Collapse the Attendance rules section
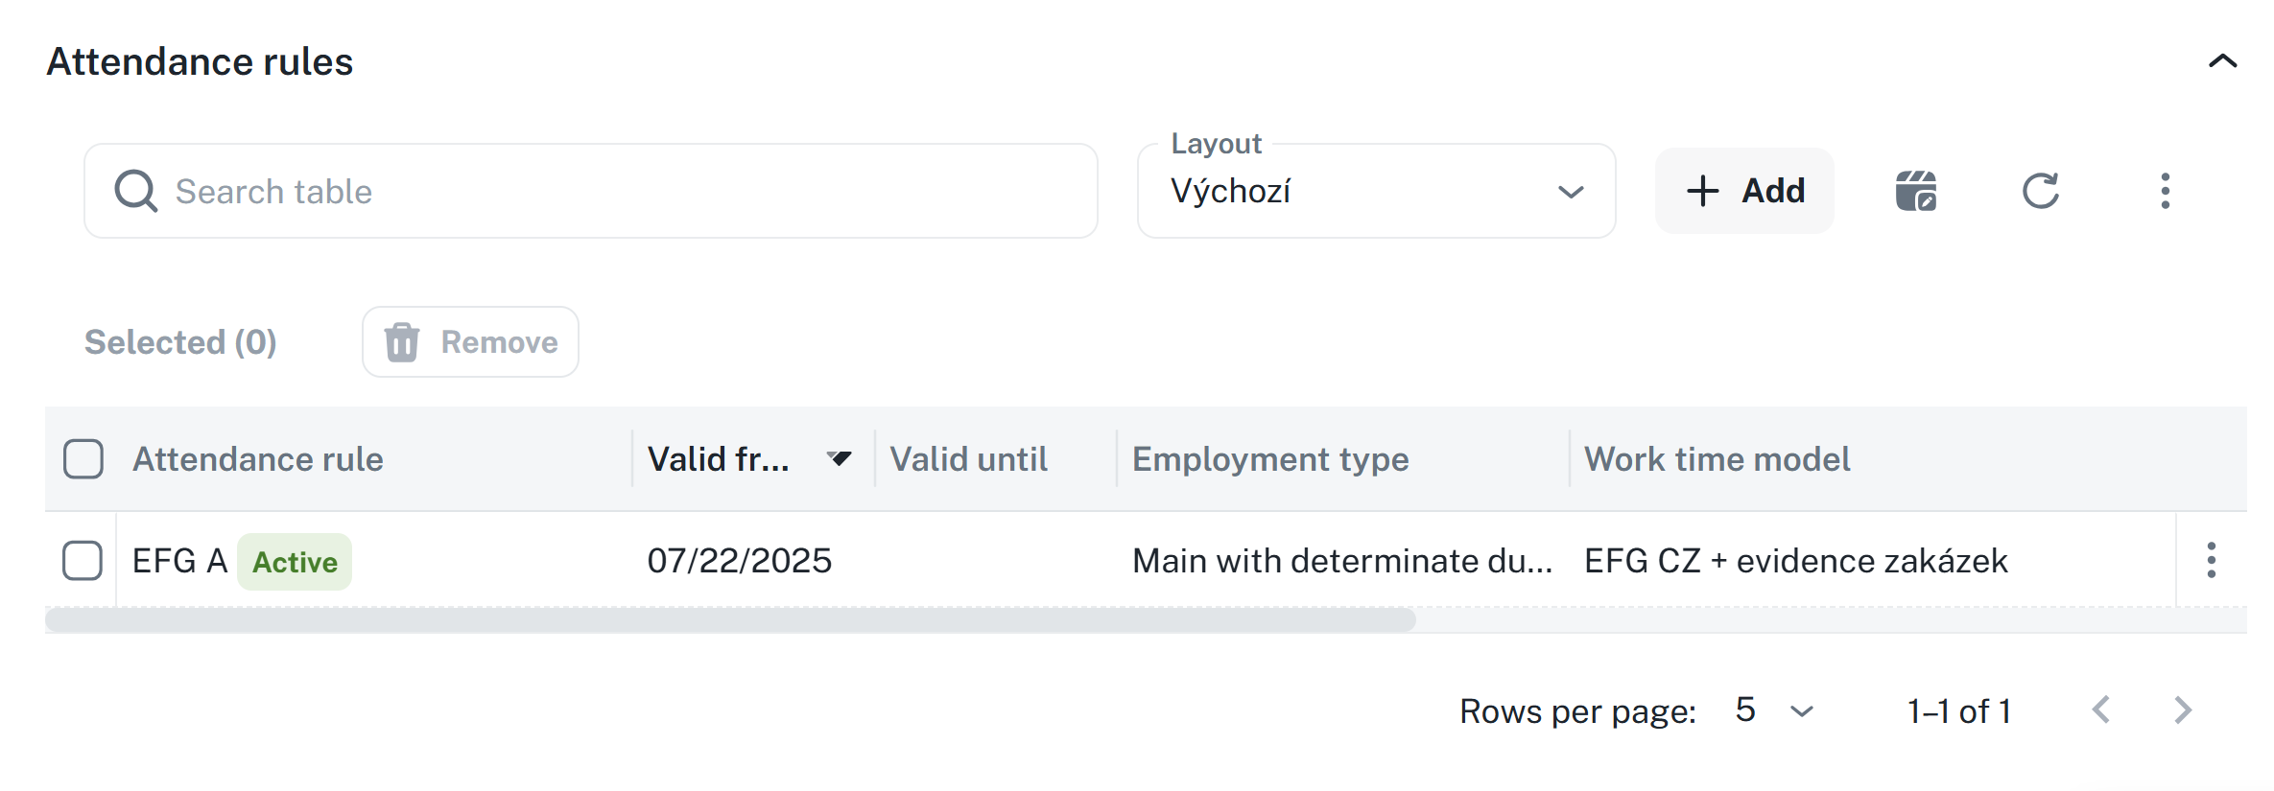The image size is (2274, 791). click(x=2222, y=61)
